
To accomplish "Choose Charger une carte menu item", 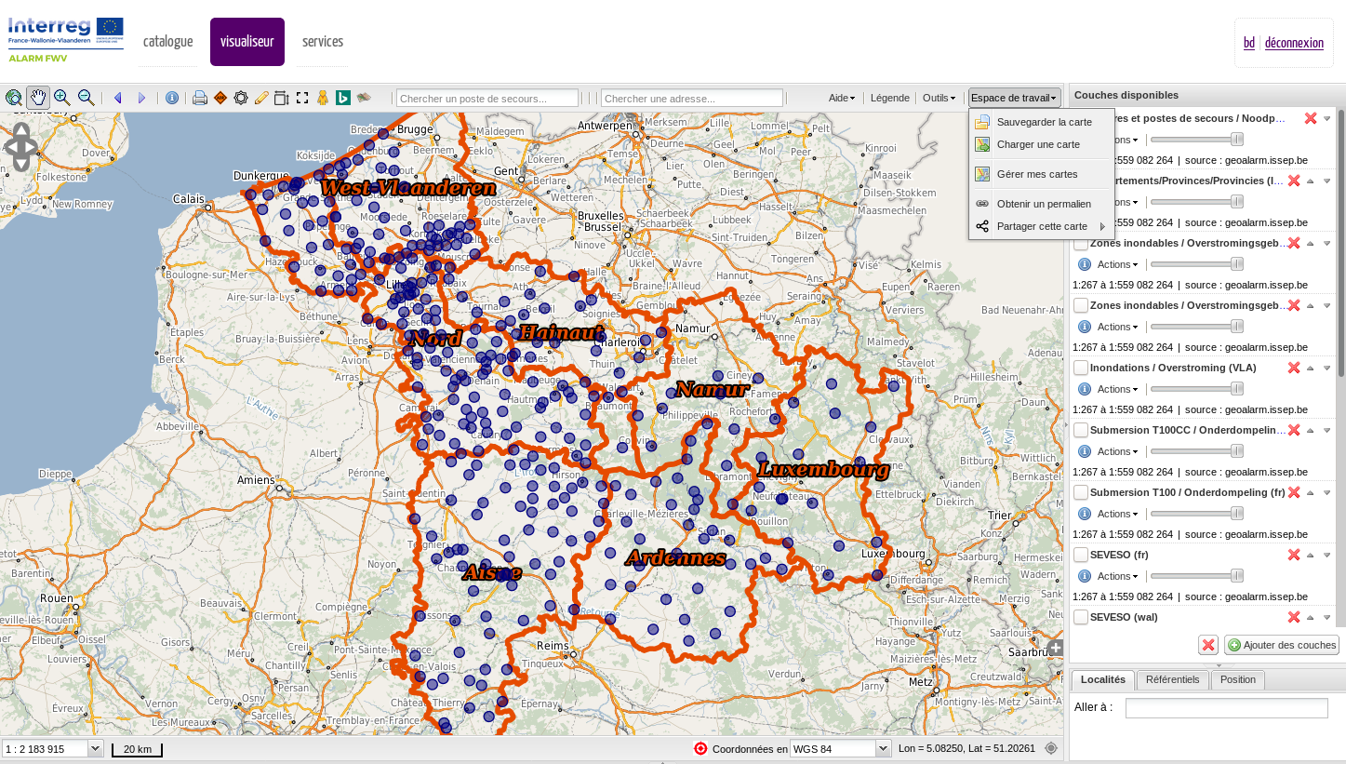I will [x=1041, y=144].
